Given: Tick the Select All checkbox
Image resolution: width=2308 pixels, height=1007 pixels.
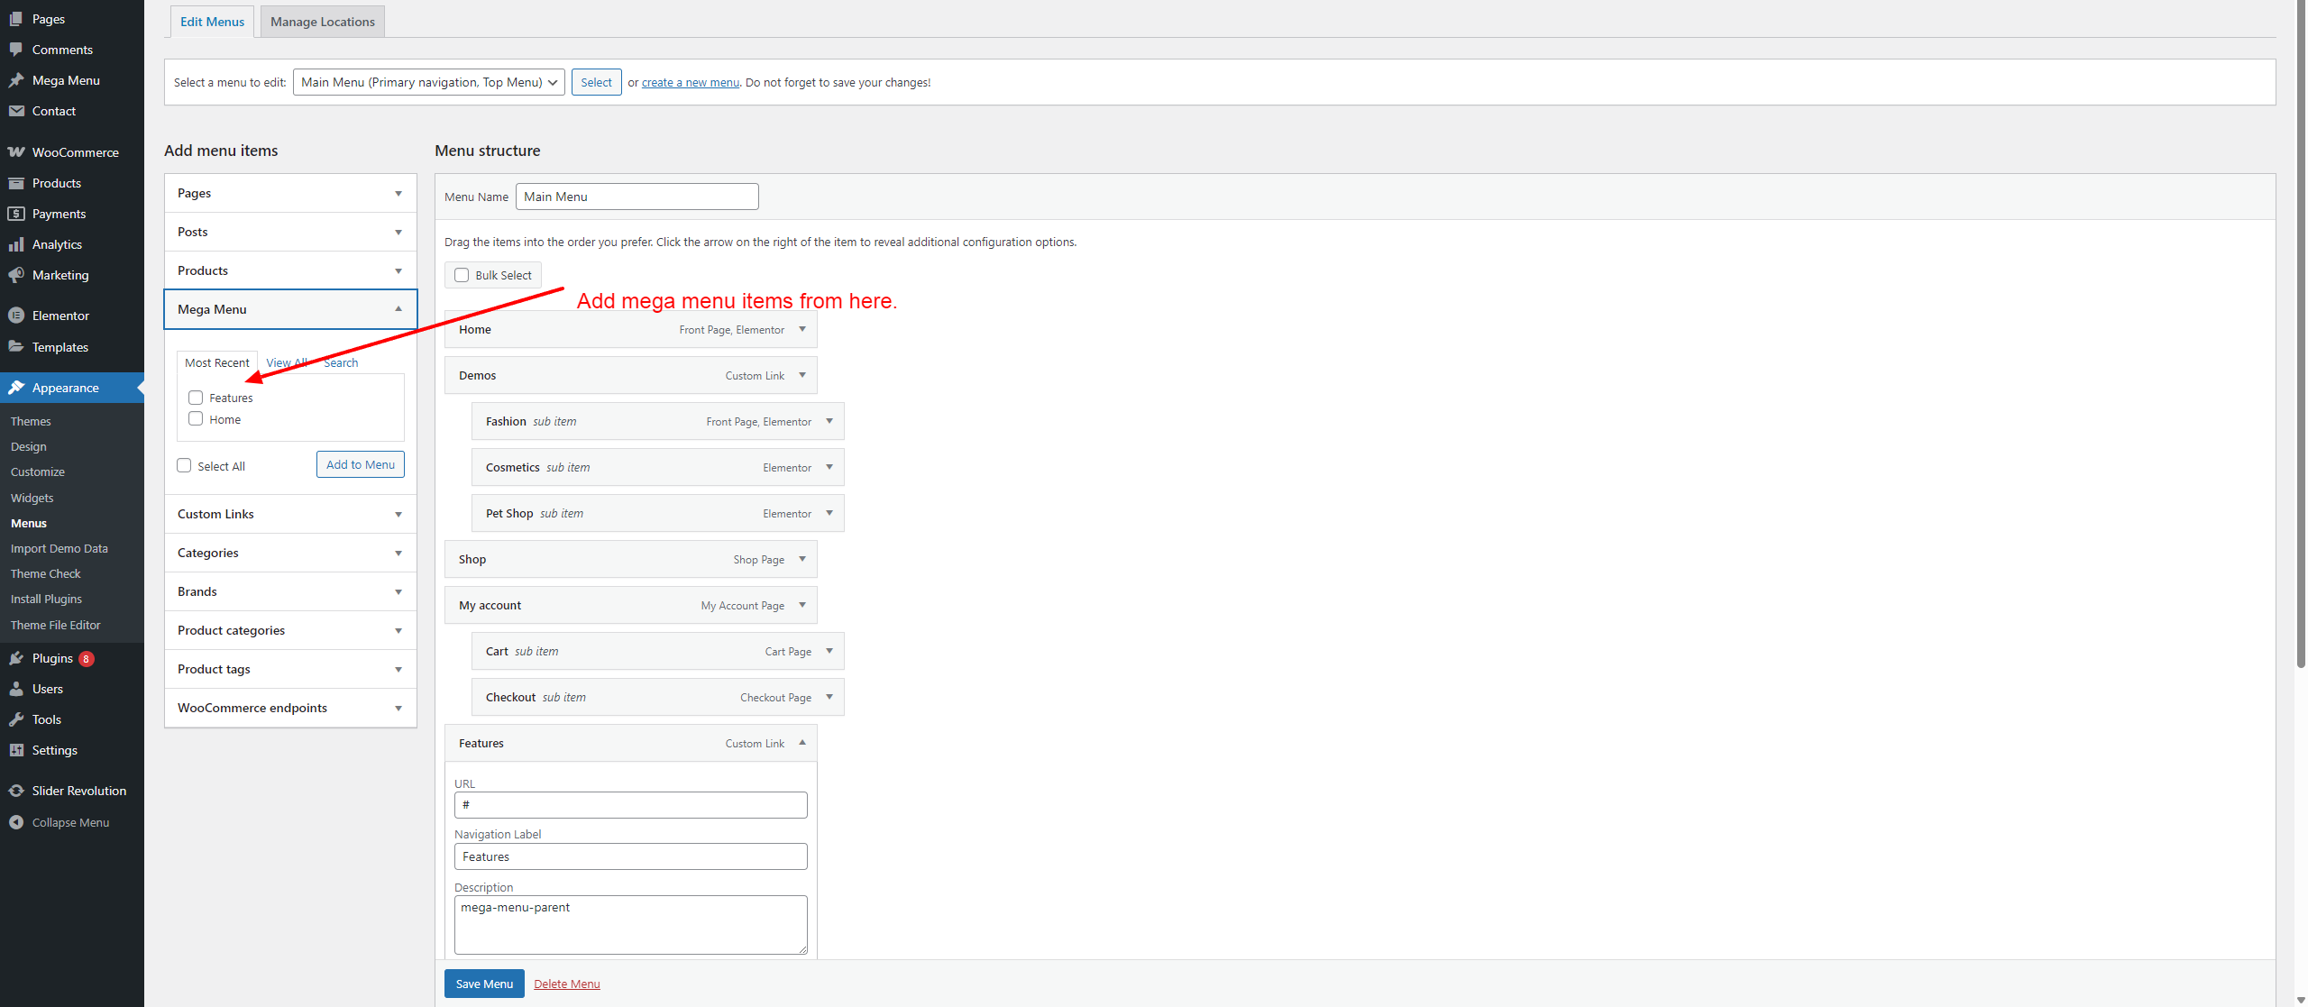Looking at the screenshot, I should [184, 465].
